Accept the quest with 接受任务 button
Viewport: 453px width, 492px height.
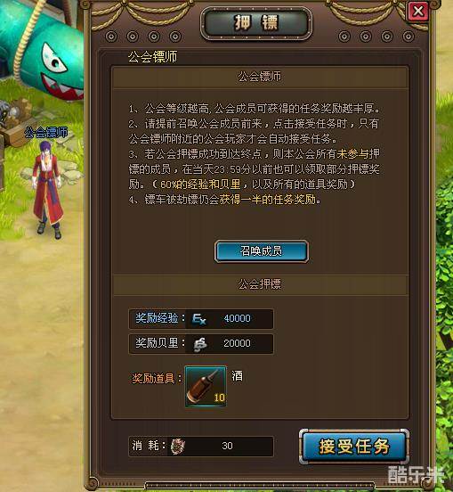[354, 447]
